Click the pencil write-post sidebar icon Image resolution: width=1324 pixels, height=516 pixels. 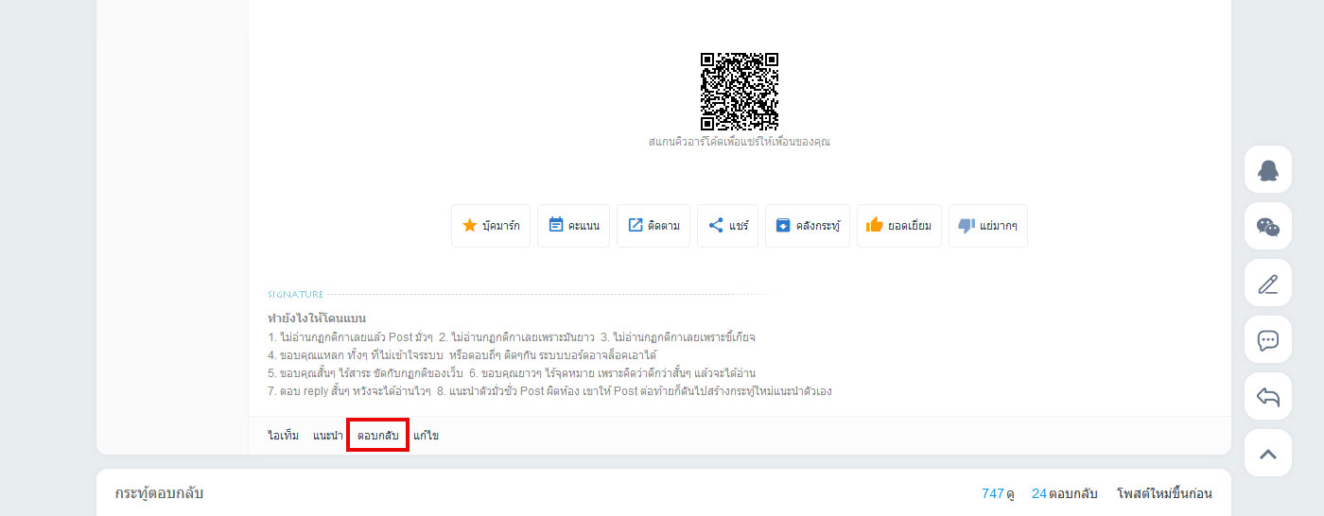tap(1268, 284)
